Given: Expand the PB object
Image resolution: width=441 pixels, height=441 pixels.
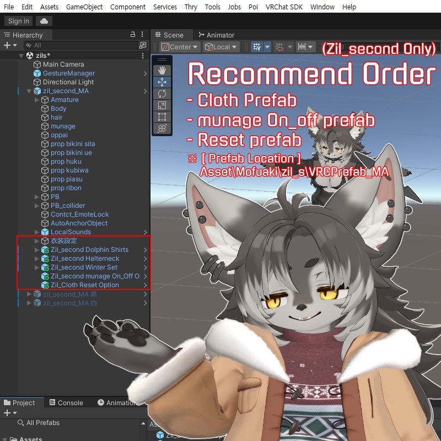Looking at the screenshot, I should pos(36,197).
